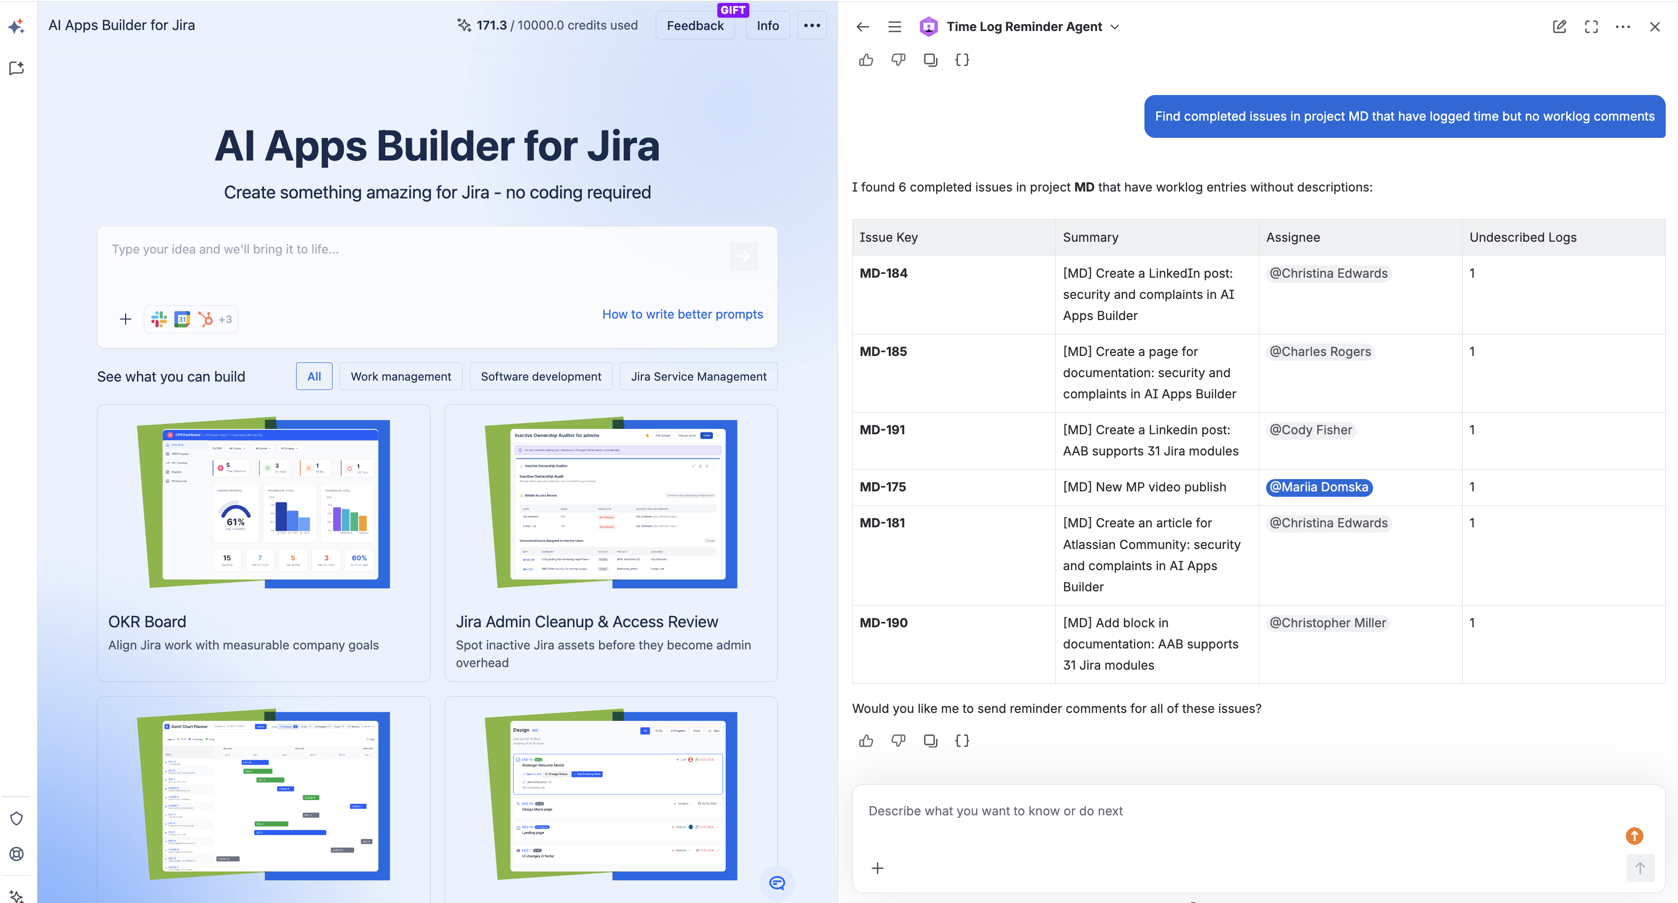Expand the chat panel to fullscreen

(1591, 27)
